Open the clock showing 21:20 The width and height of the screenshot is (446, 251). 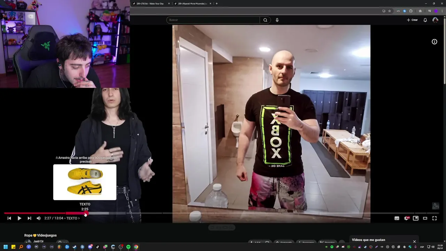(x=440, y=247)
